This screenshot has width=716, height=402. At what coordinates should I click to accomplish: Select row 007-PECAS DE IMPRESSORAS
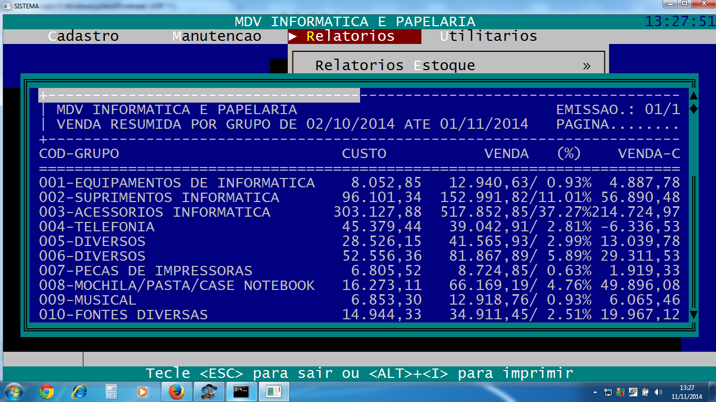[360, 271]
